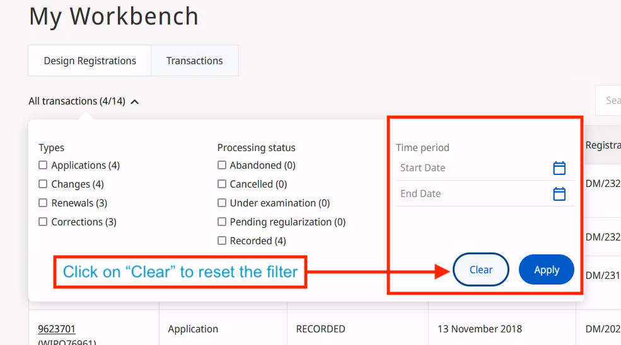Open transaction link 9623701
This screenshot has height=345, width=621.
[57, 329]
